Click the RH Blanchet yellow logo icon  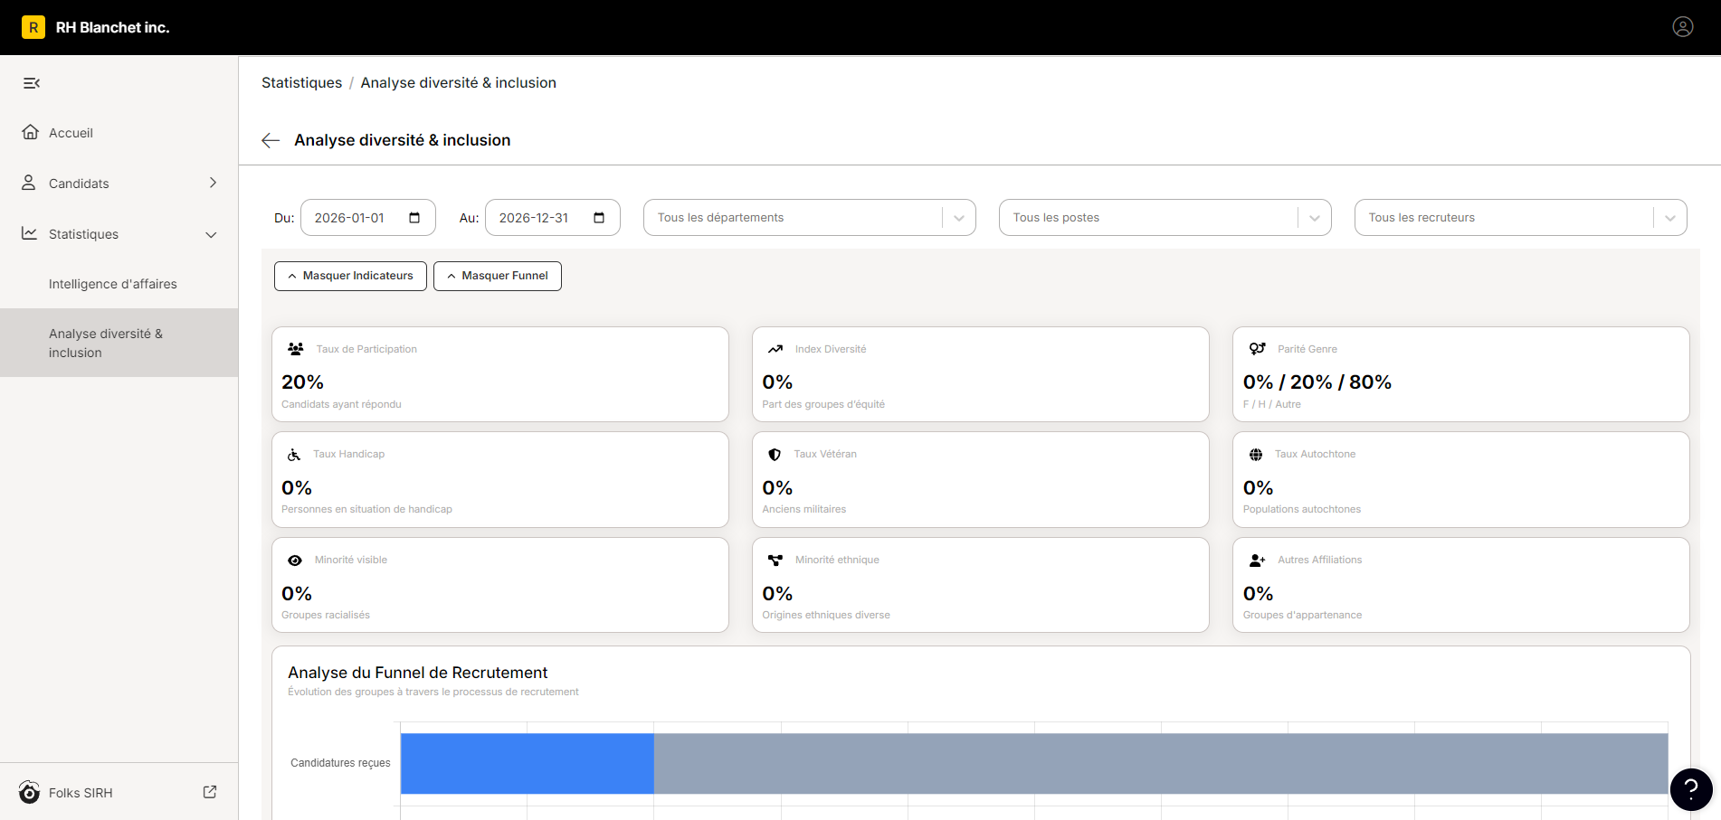pos(33,27)
